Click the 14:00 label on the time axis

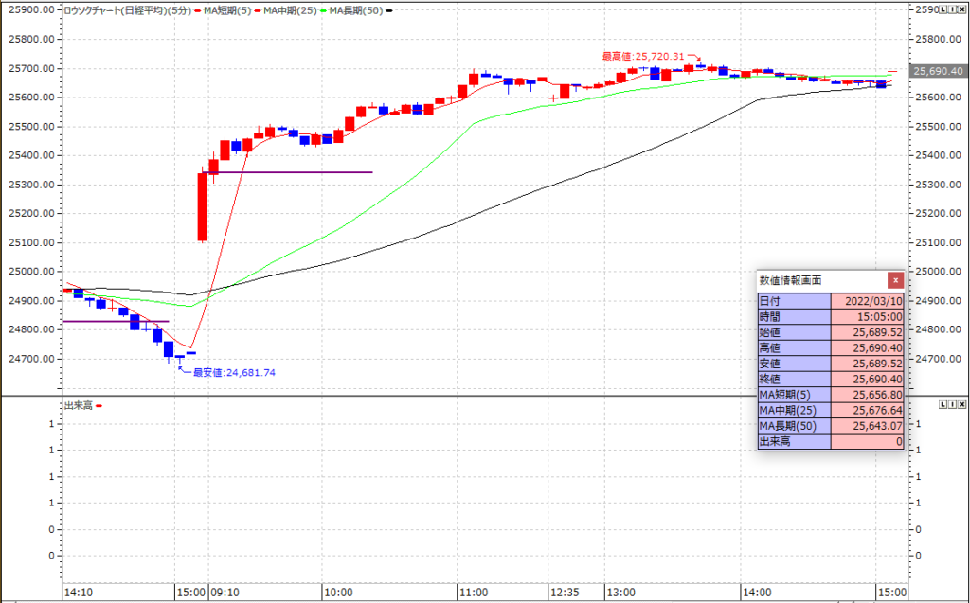(x=757, y=593)
